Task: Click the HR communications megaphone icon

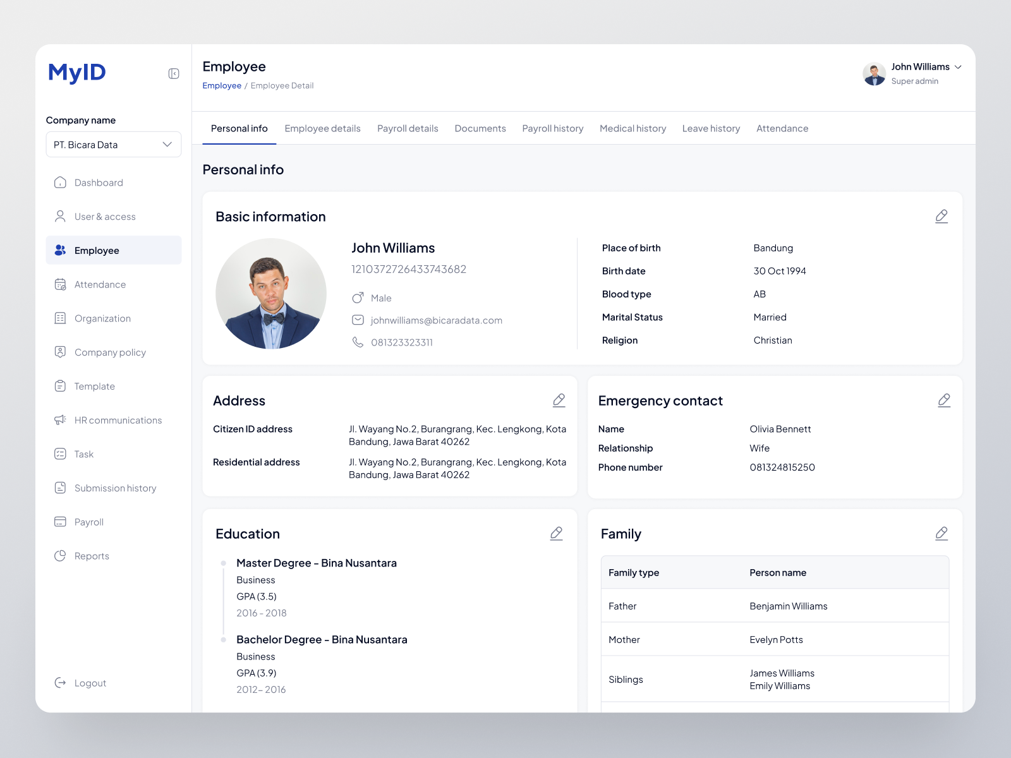Action: [x=60, y=419]
